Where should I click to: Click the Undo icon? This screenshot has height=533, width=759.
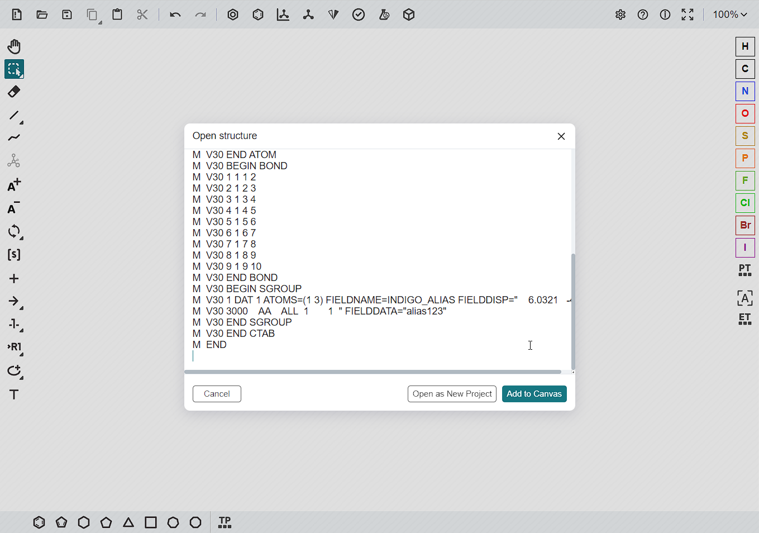(x=175, y=15)
